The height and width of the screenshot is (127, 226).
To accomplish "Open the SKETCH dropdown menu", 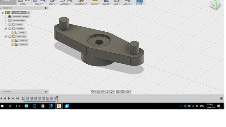I will pyautogui.click(x=24, y=4).
